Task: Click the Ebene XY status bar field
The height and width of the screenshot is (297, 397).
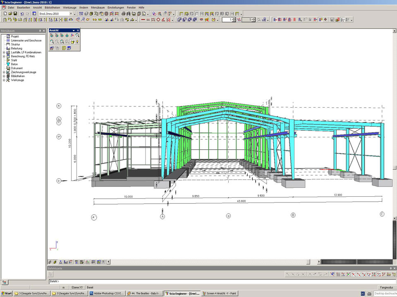Action: [77, 287]
